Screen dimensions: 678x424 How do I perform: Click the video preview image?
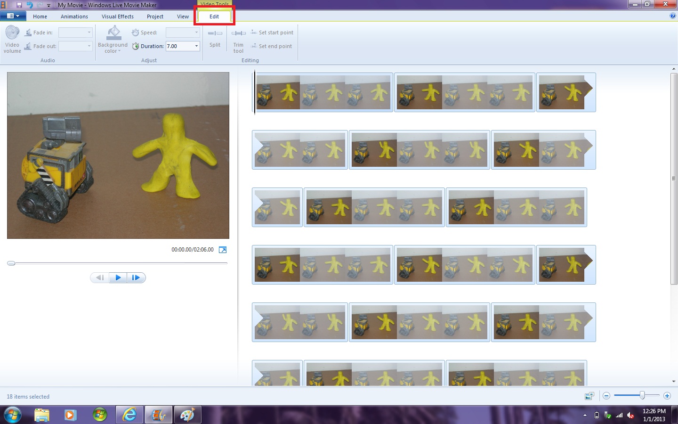(118, 155)
